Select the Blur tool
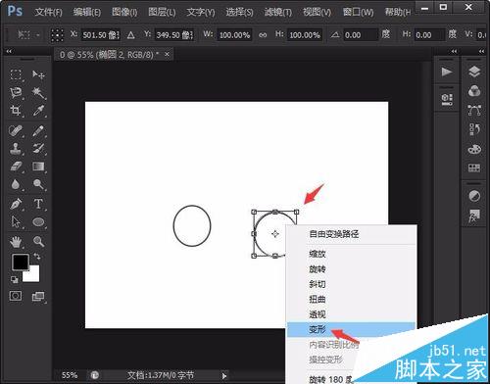 click(16, 184)
